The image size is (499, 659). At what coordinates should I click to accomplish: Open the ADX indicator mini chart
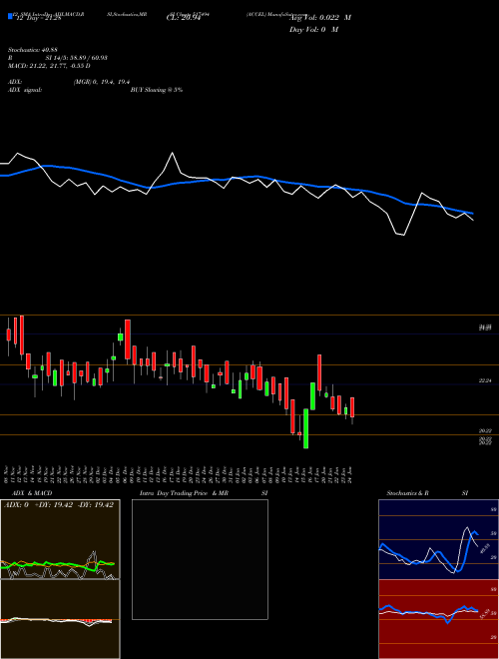pyautogui.click(x=60, y=539)
